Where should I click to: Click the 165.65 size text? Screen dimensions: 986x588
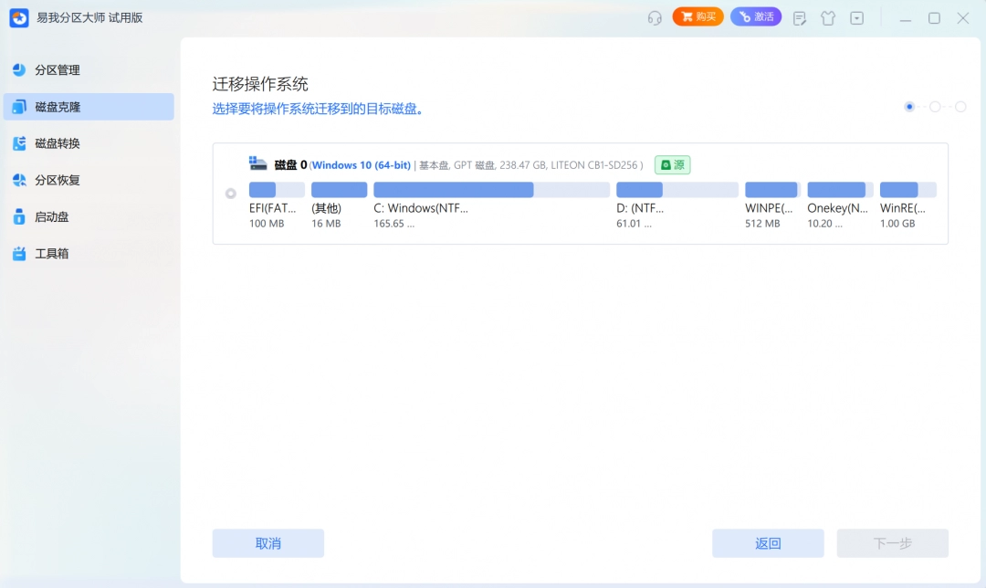[x=394, y=224]
